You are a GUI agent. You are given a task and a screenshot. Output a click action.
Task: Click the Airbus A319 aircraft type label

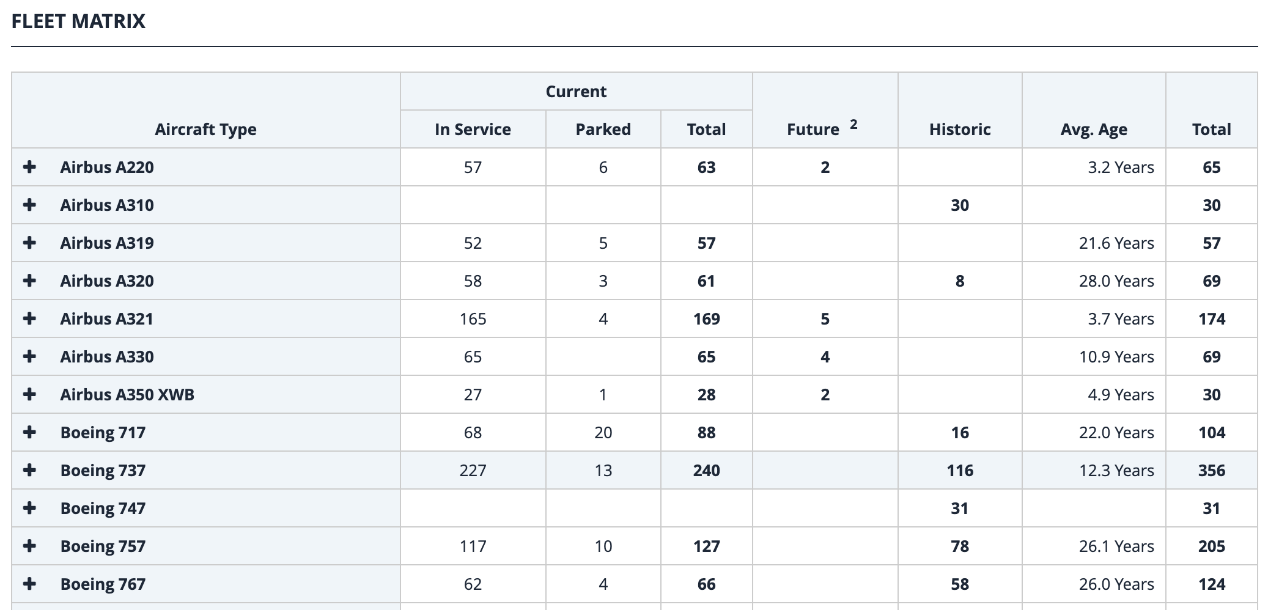[107, 243]
